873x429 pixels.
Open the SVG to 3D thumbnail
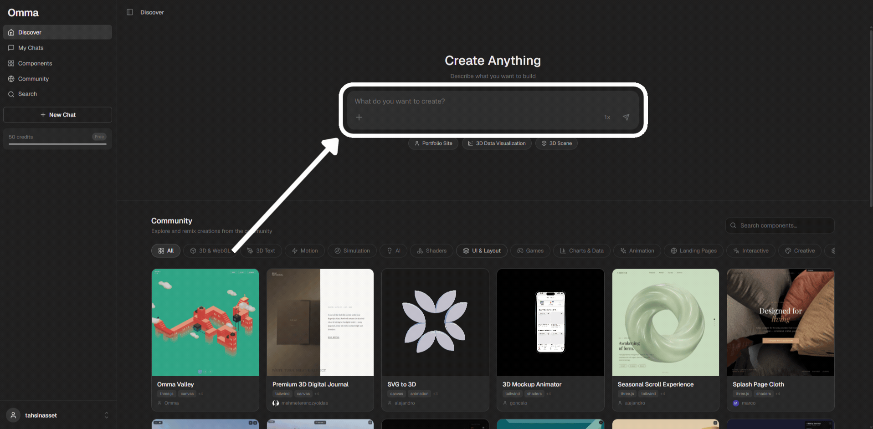tap(435, 322)
